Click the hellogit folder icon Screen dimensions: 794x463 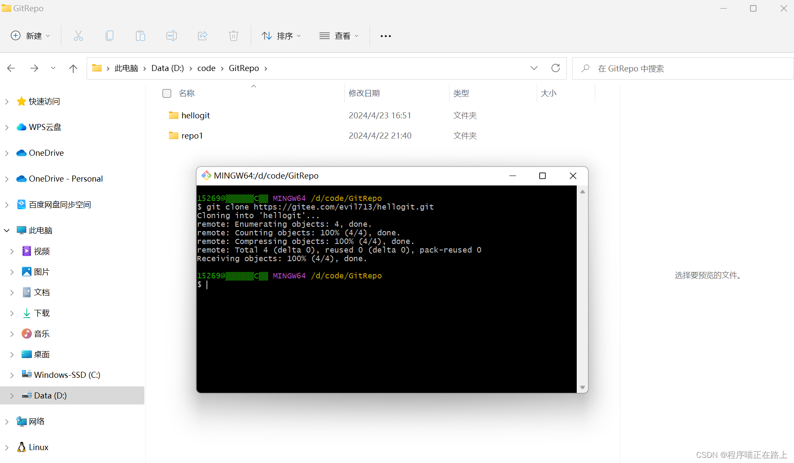coord(174,115)
